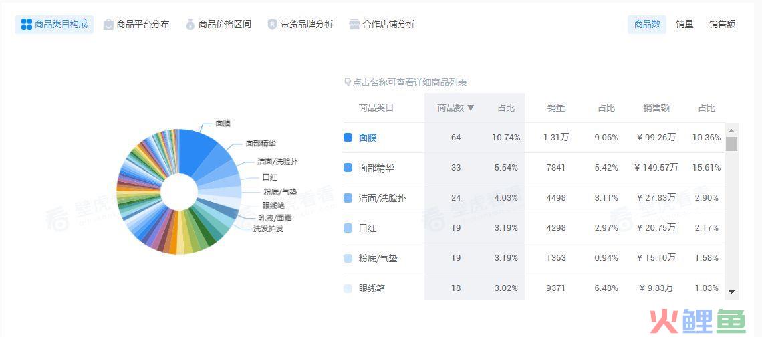
Task: Click the 销售额 column header
Action: click(x=656, y=108)
